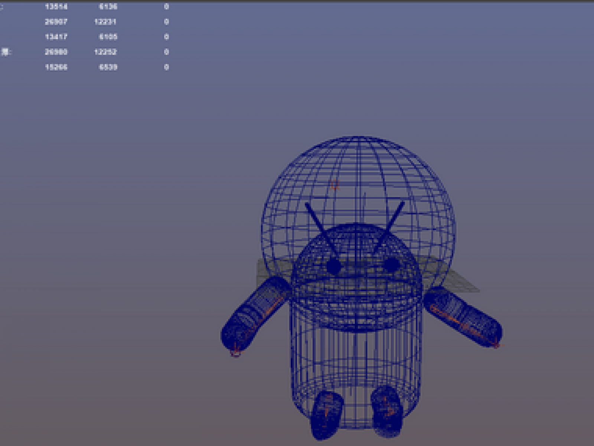Click the red locator inside the large sphere
The image size is (594, 446).
click(x=335, y=185)
